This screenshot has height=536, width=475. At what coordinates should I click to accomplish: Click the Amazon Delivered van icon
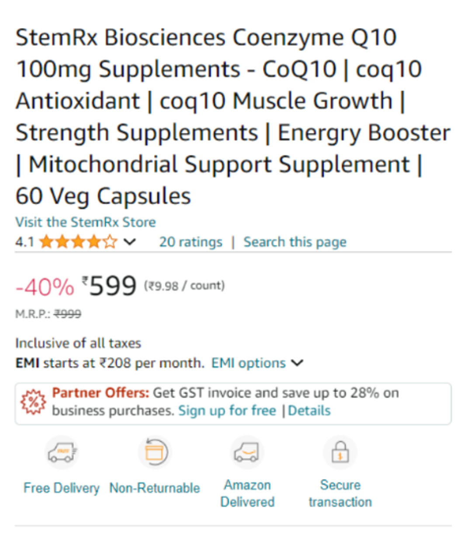click(x=247, y=452)
